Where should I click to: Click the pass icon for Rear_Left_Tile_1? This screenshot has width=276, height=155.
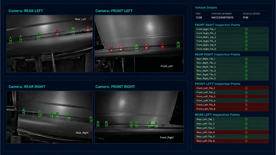(x=246, y=119)
